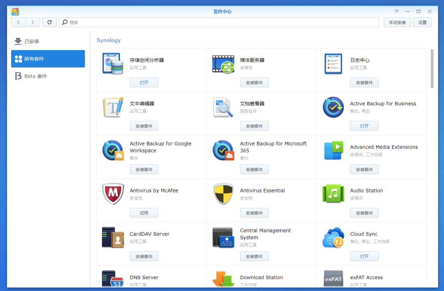Select the Antivirus by McAfee shield icon
The height and width of the screenshot is (291, 444).
click(x=113, y=194)
